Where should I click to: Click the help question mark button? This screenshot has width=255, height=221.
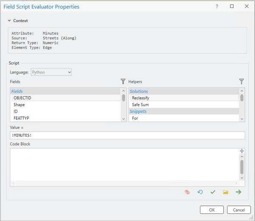tap(217, 7)
